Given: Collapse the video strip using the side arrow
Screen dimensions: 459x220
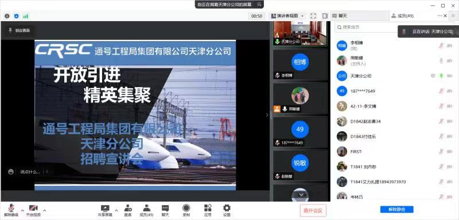Looking at the screenshot, I should point(267,115).
